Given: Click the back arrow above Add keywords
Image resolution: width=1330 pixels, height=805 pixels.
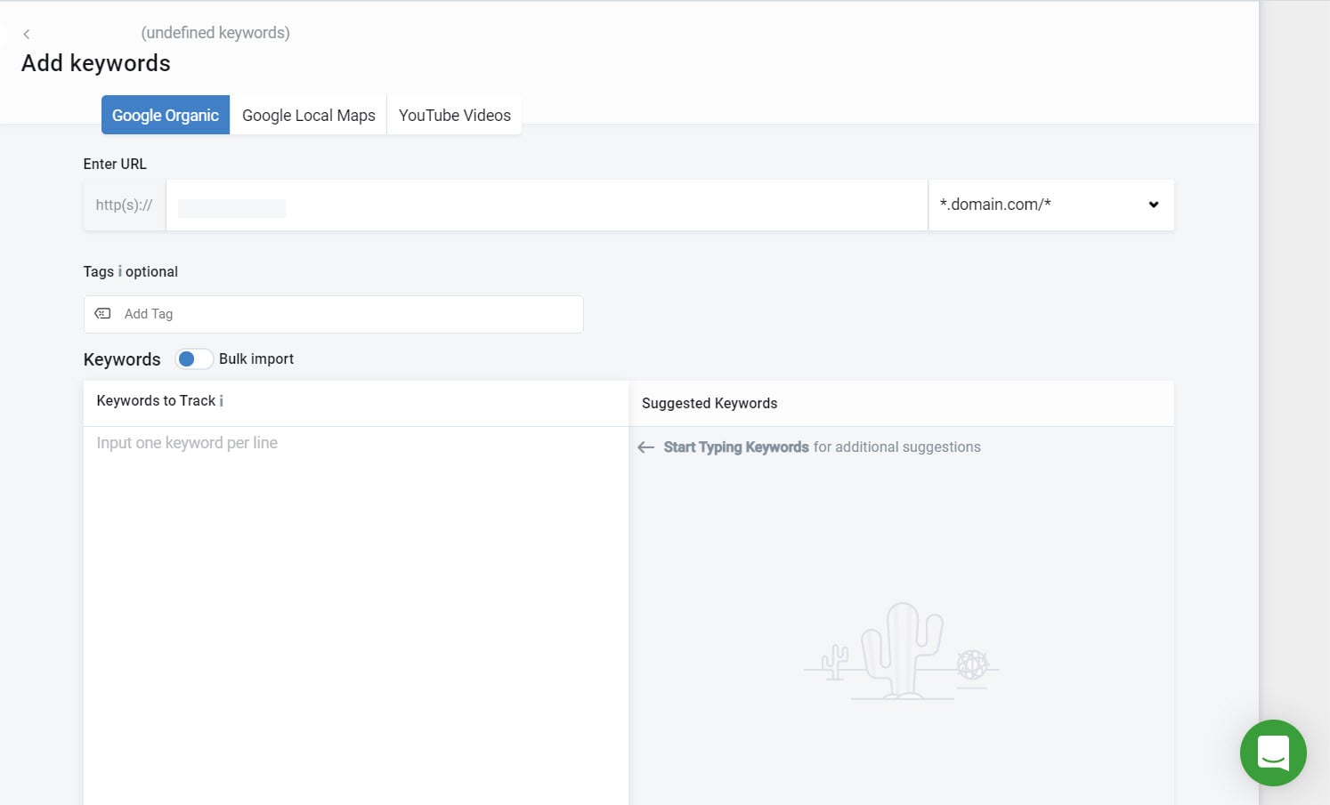Looking at the screenshot, I should [x=27, y=33].
